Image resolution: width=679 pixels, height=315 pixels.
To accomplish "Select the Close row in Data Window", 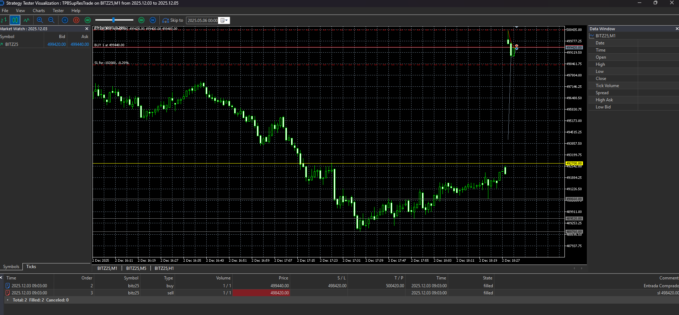I will click(633, 79).
